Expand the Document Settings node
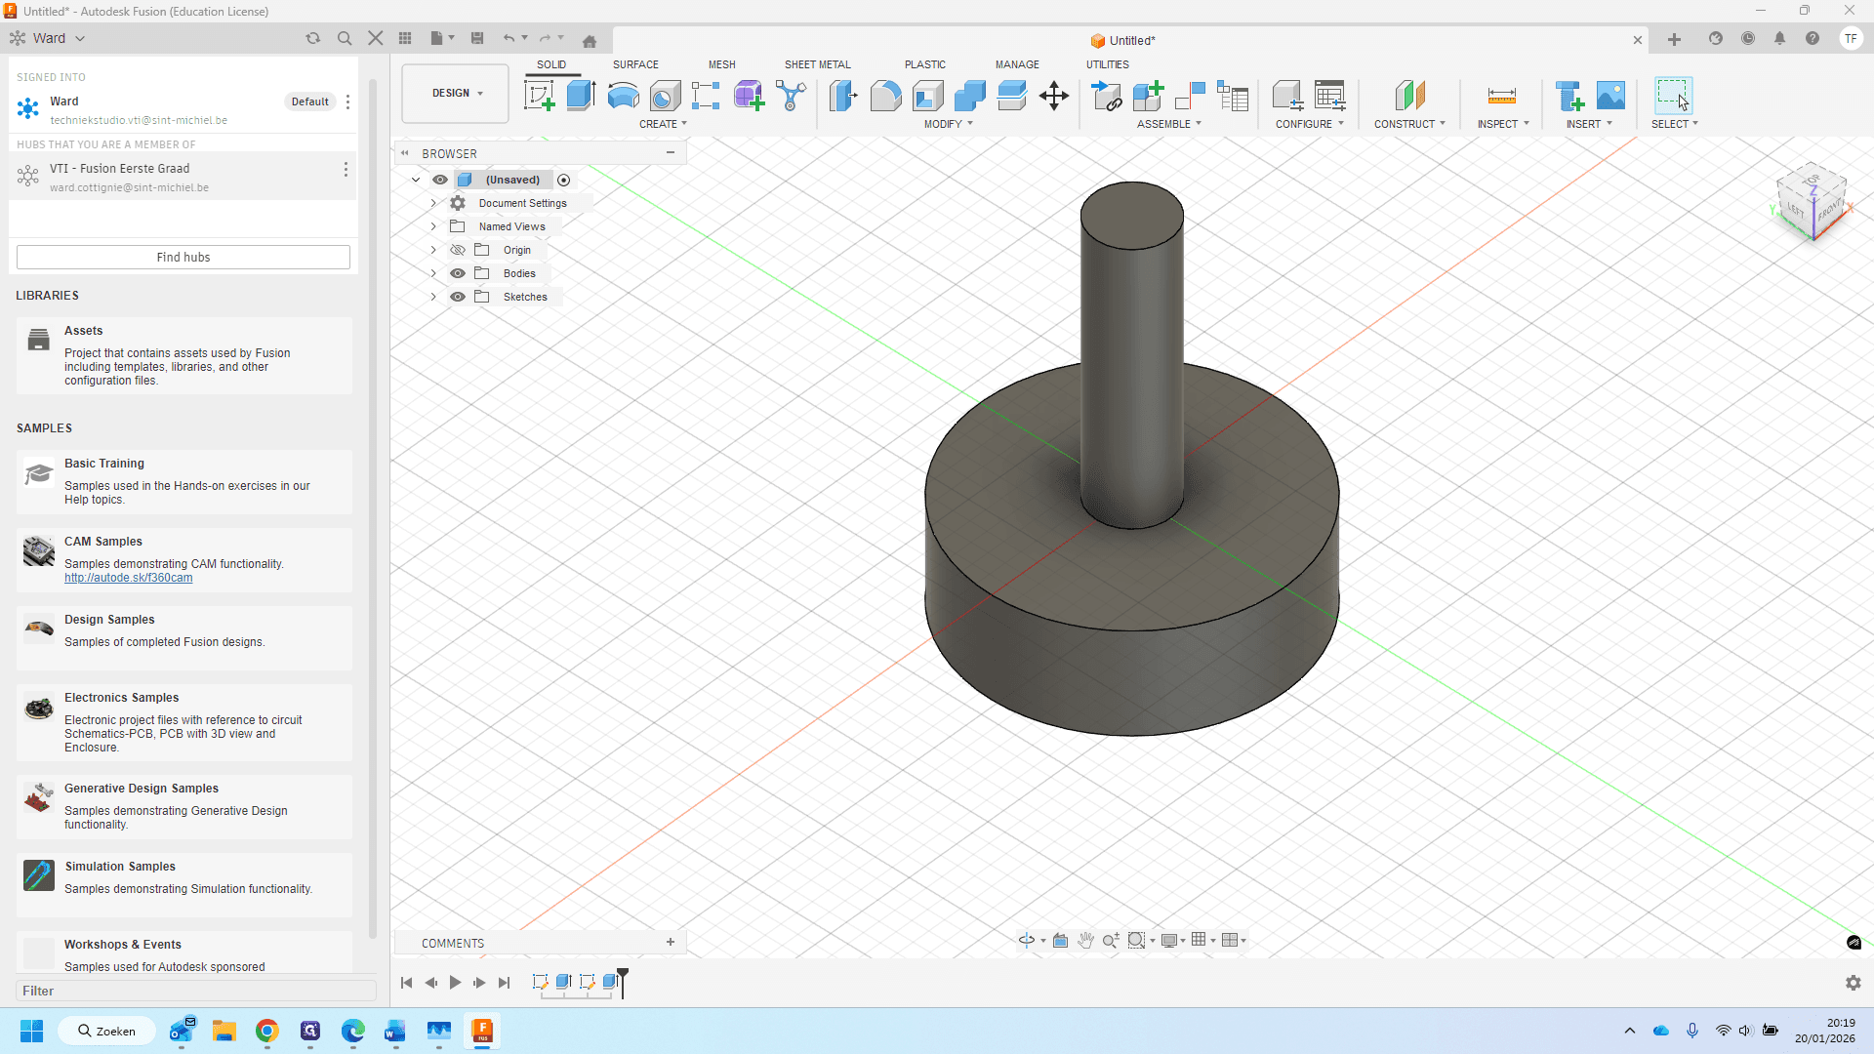The width and height of the screenshot is (1874, 1054). 433,203
